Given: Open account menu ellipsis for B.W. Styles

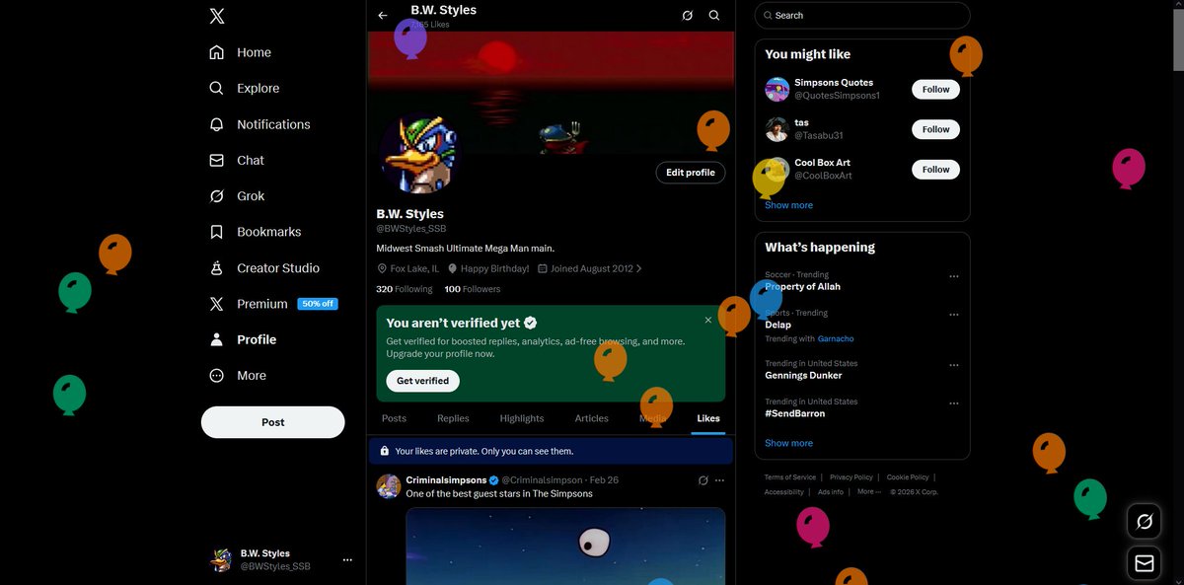Looking at the screenshot, I should click(x=347, y=559).
